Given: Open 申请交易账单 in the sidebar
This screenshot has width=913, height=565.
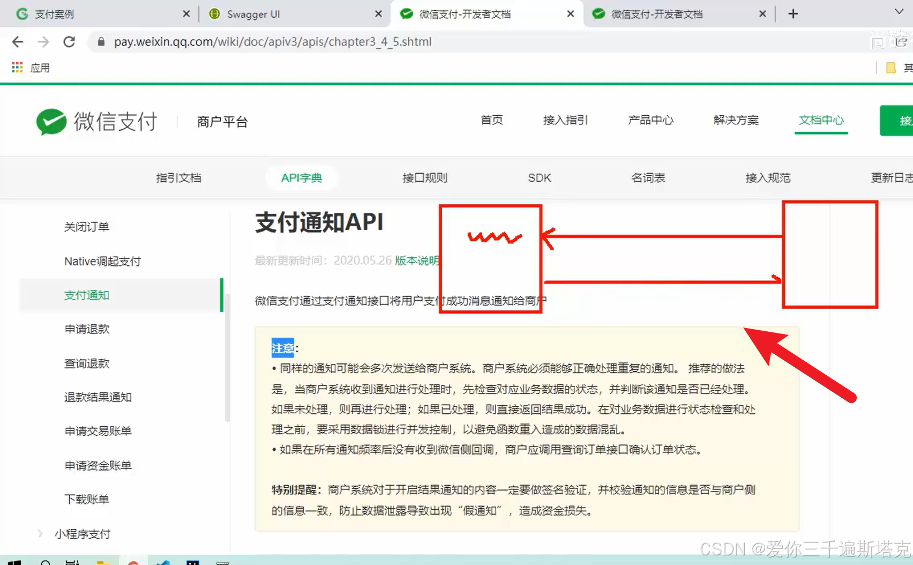Looking at the screenshot, I should pyautogui.click(x=98, y=431).
